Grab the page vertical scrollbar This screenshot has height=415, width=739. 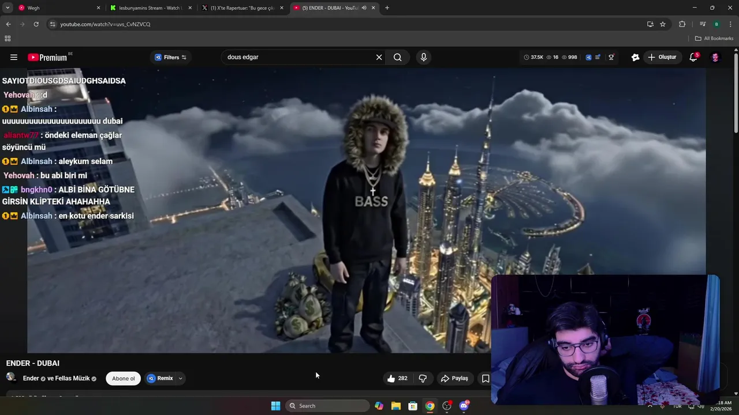coord(736,94)
